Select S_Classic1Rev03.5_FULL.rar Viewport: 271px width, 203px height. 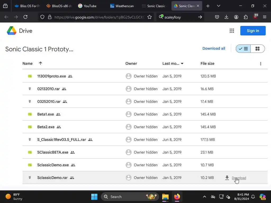tap(61, 140)
